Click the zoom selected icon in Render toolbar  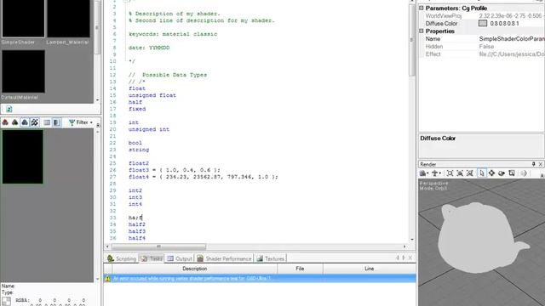460,173
